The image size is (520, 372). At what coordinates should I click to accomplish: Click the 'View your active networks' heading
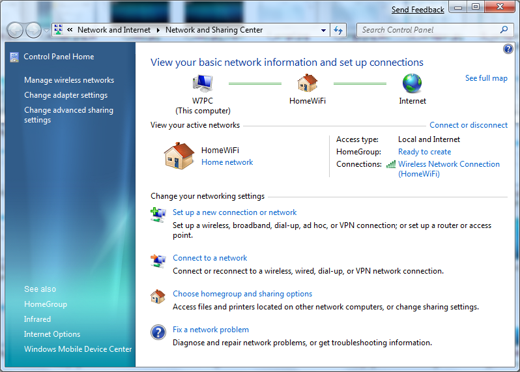tap(195, 125)
